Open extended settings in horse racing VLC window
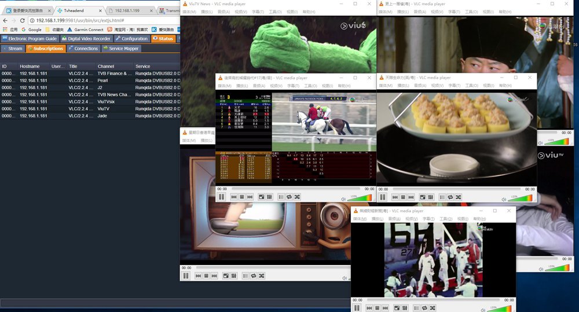The image size is (579, 312). coord(270,197)
